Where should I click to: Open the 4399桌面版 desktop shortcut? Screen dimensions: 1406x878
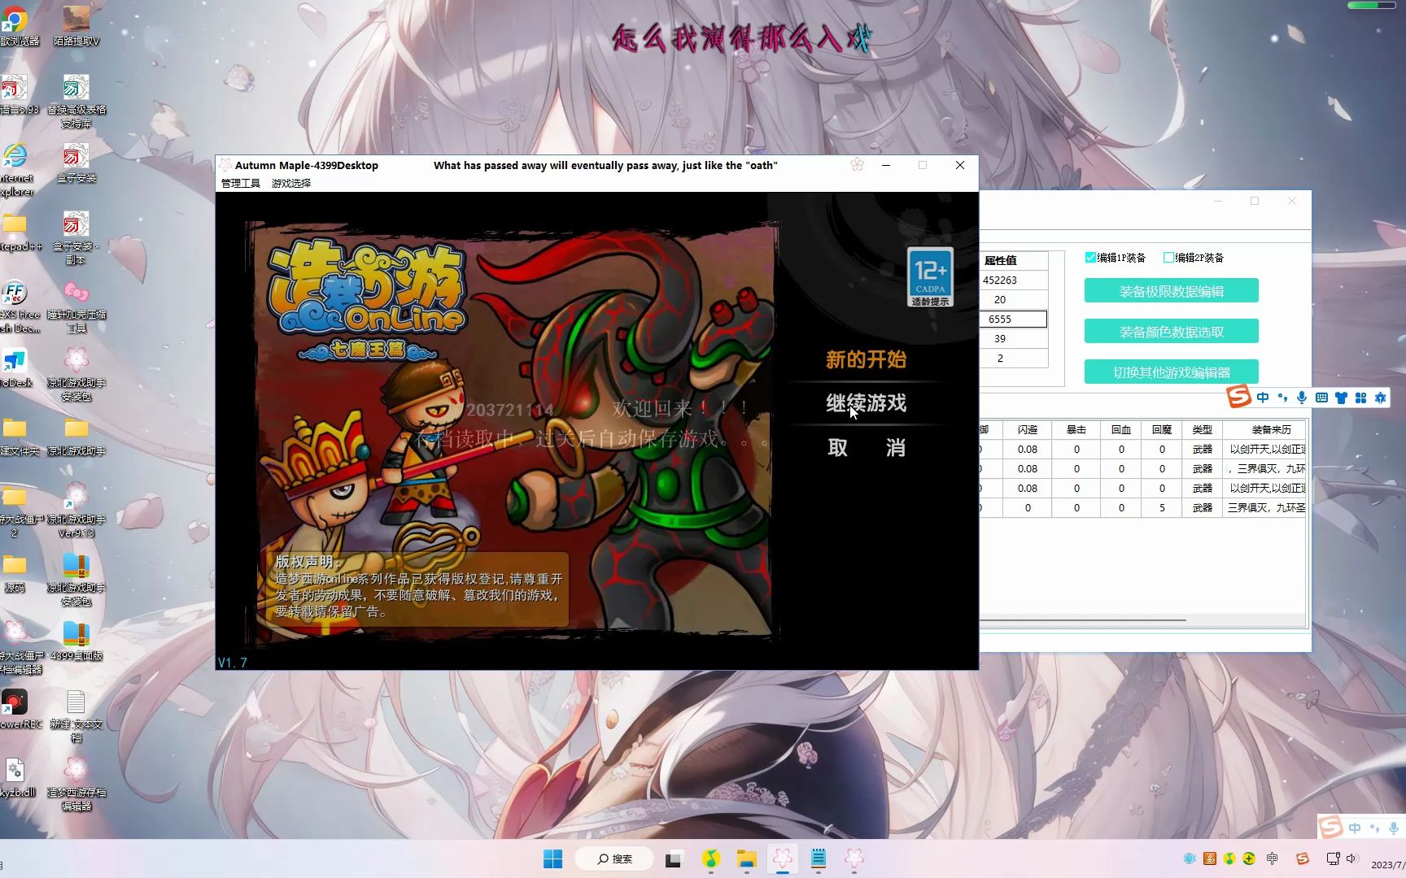coord(76,641)
